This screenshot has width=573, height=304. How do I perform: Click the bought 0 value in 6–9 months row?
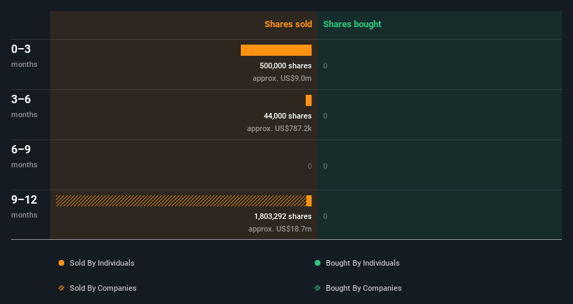325,166
